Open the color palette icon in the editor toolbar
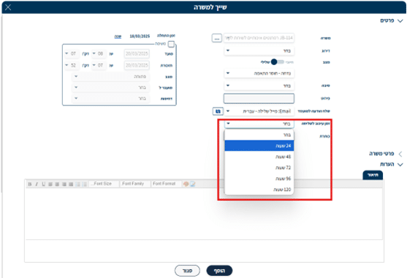Screen dimensions: 407x278 pos(186,184)
